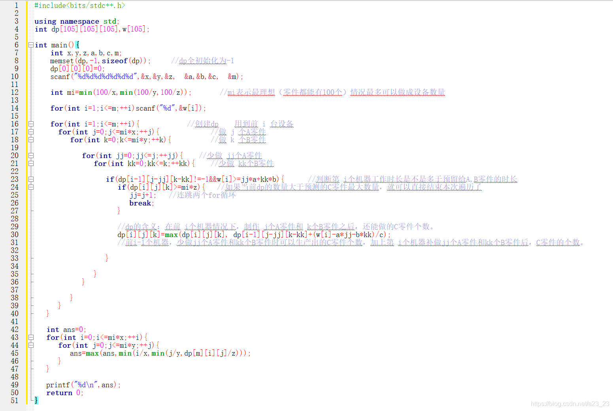Screen dimensions: 613x411
Task: Click line number 30 in the gutter
Action: point(15,235)
